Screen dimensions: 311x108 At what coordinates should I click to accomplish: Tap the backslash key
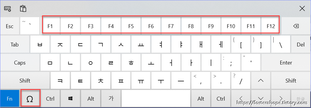[x=281, y=45]
